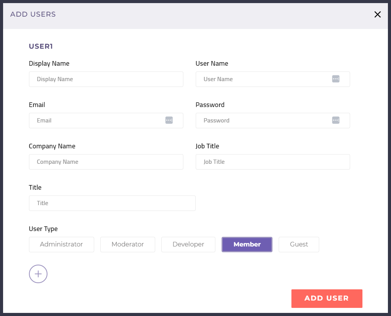
Task: Select Moderator user type
Action: 127,245
